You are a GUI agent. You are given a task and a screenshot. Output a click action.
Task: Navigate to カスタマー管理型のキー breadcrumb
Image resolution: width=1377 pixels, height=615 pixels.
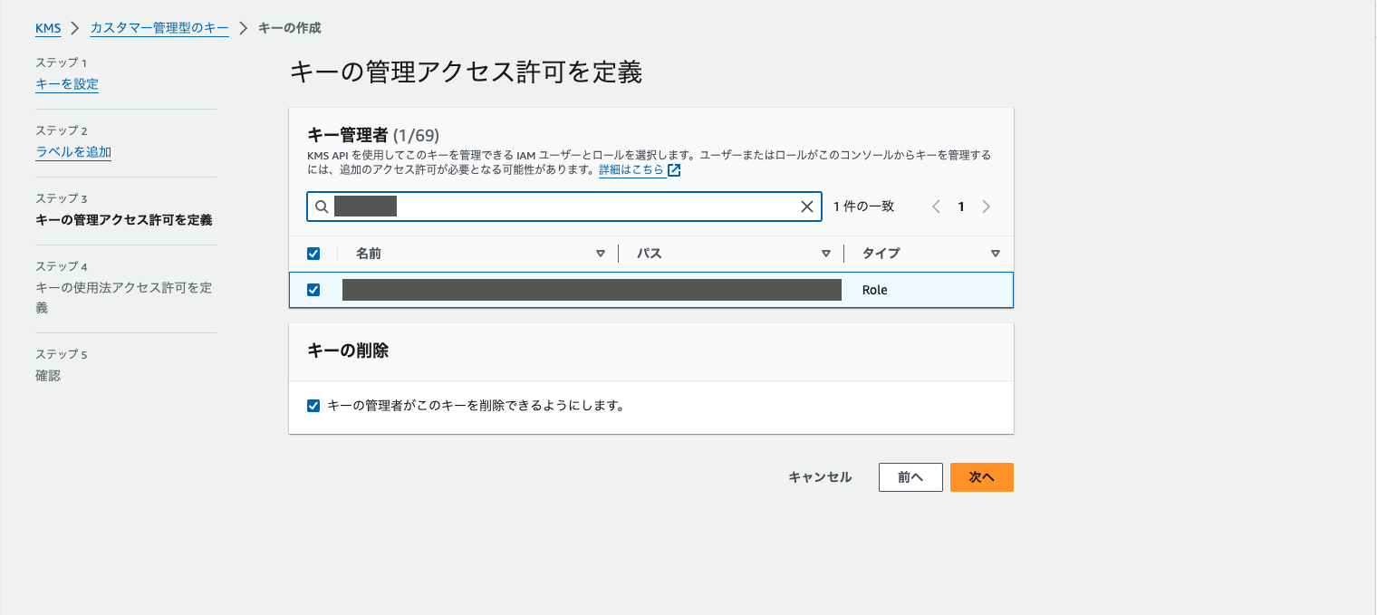pyautogui.click(x=159, y=28)
